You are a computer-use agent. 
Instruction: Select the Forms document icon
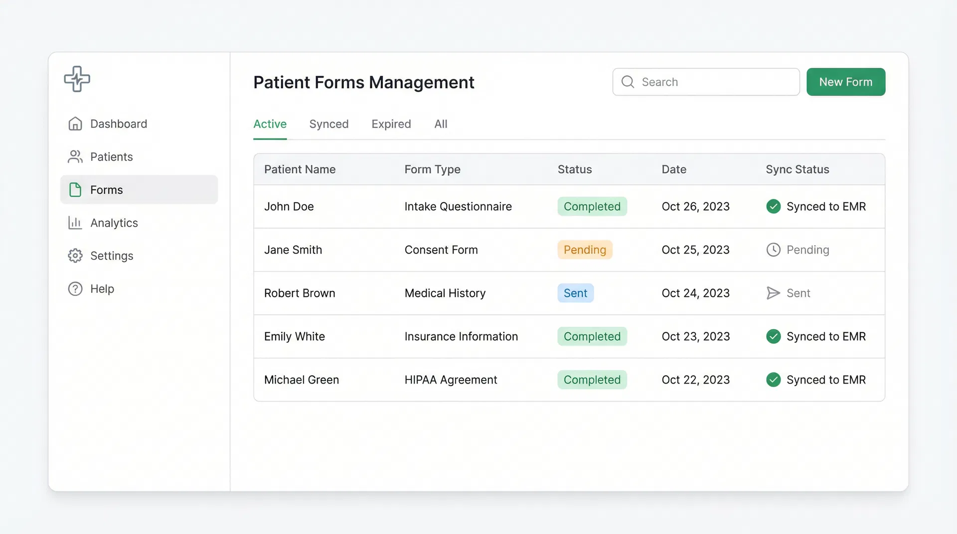pos(75,189)
